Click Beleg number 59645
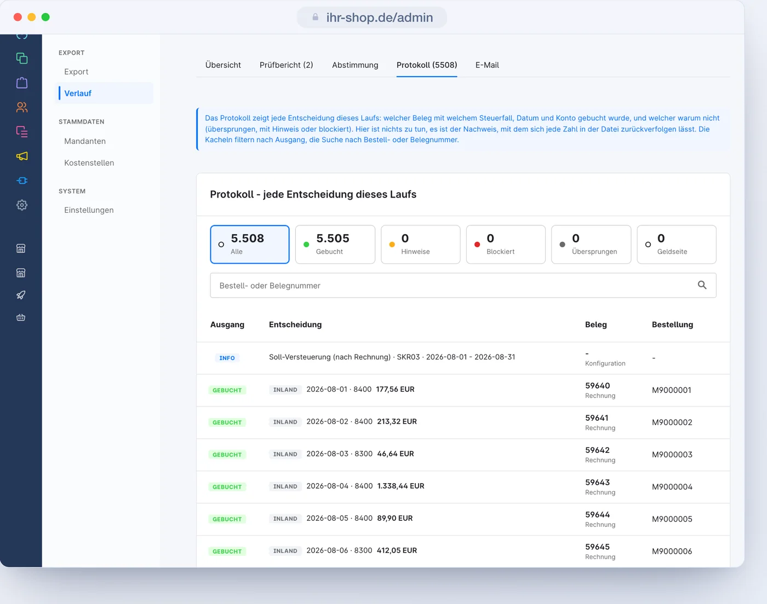 pyautogui.click(x=598, y=547)
